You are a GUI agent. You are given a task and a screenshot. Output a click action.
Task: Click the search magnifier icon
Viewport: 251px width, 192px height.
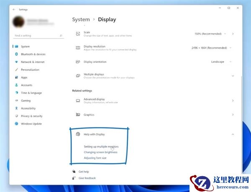(61, 35)
